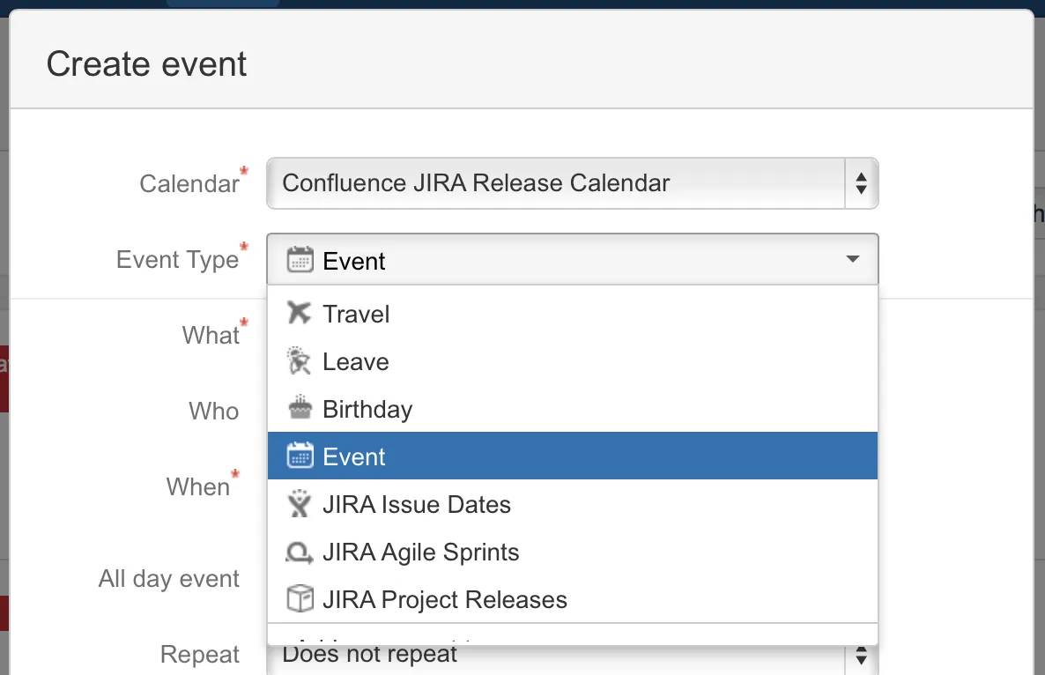Click the JIRA Issue Dates icon
Viewport: 1045px width, 675px height.
point(300,504)
